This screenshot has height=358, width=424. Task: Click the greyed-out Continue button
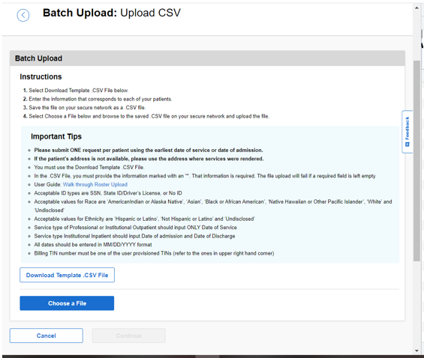click(x=129, y=336)
